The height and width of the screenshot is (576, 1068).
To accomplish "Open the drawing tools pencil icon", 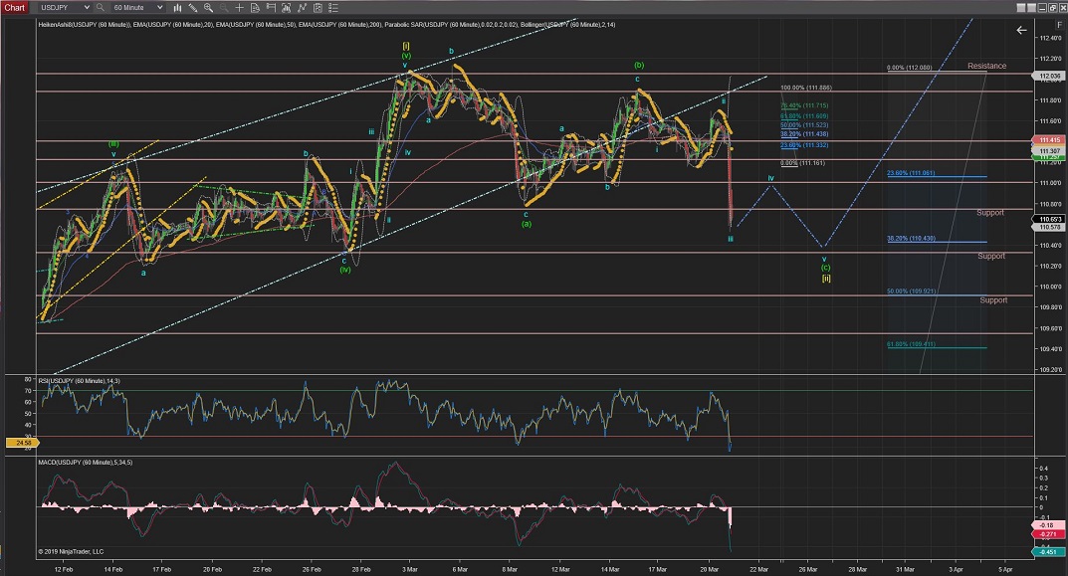I will click(192, 8).
